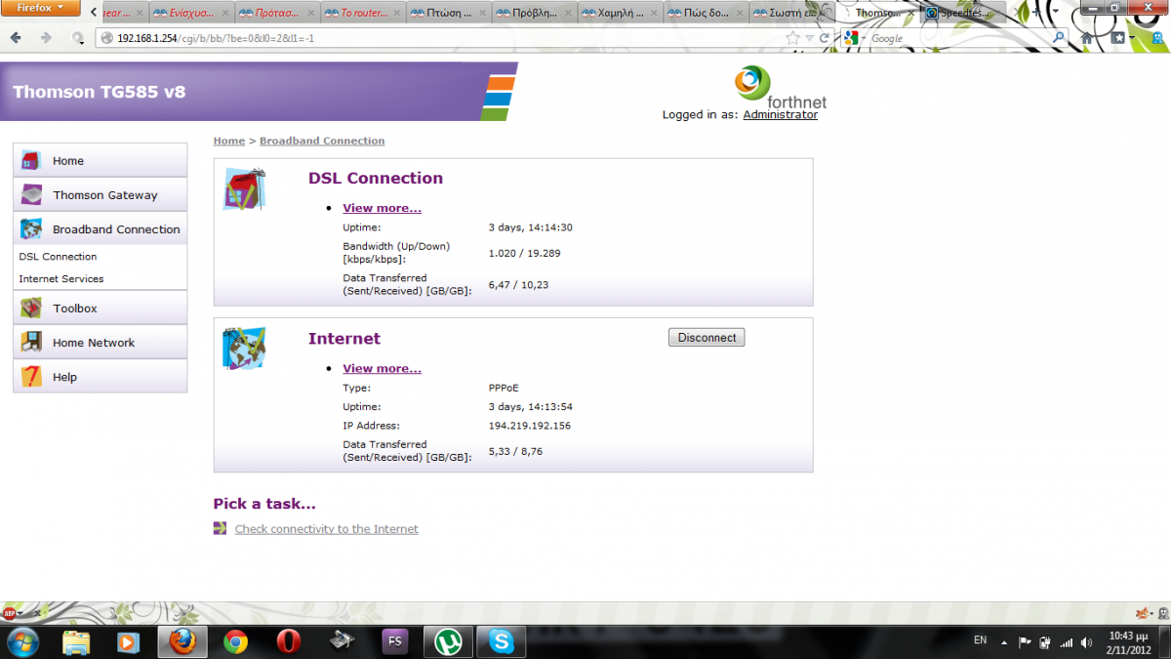The width and height of the screenshot is (1171, 659).
Task: Switch to the 'Το router...' browser tab
Action: coord(363,14)
